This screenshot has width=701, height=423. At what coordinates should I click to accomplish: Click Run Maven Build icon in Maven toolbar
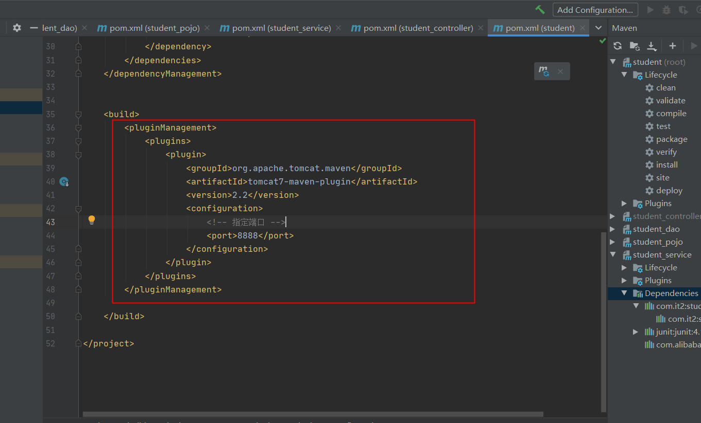tap(693, 46)
